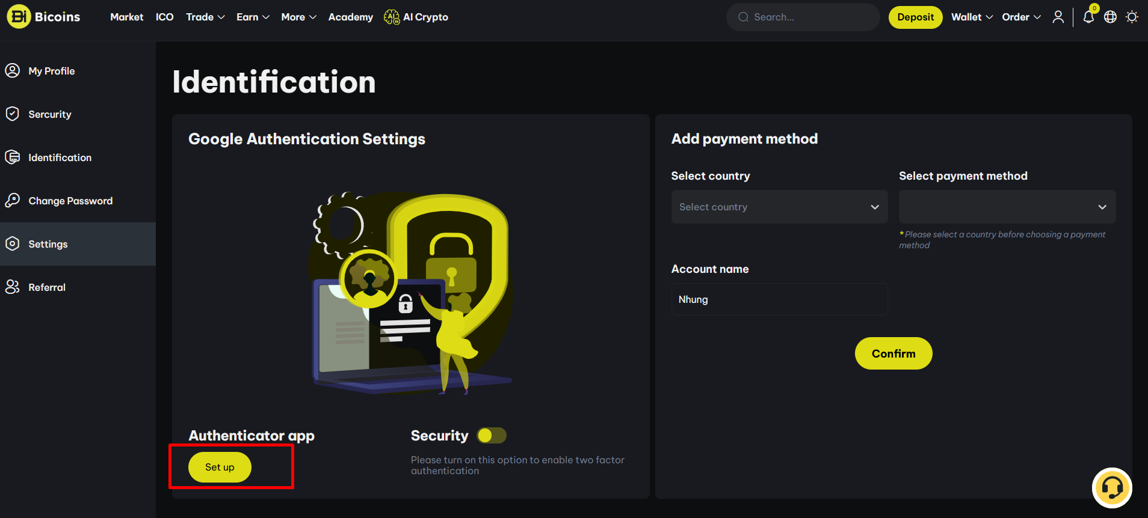Enable the Security two factor toggle
This screenshot has width=1148, height=518.
click(492, 435)
